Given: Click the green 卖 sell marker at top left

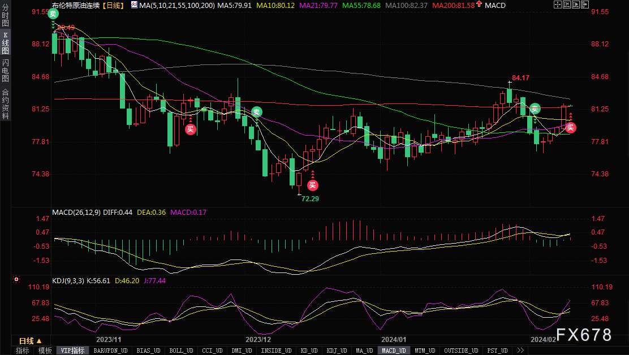Looking at the screenshot, I should pyautogui.click(x=53, y=14).
